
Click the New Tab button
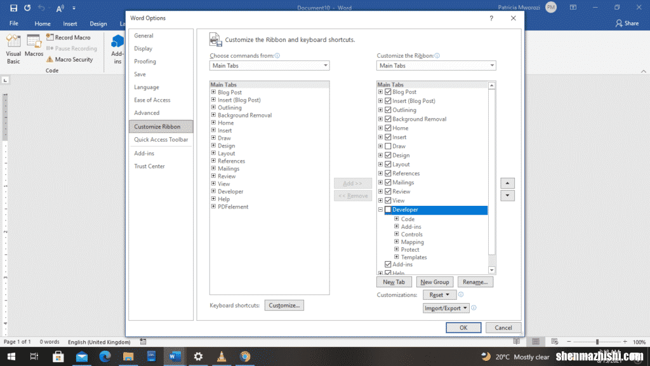(x=394, y=281)
